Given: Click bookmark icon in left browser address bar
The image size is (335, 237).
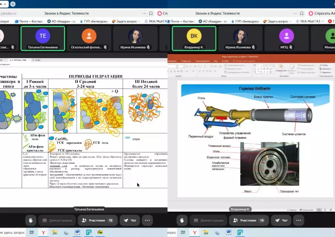Looking at the screenshot, I should [151, 13].
